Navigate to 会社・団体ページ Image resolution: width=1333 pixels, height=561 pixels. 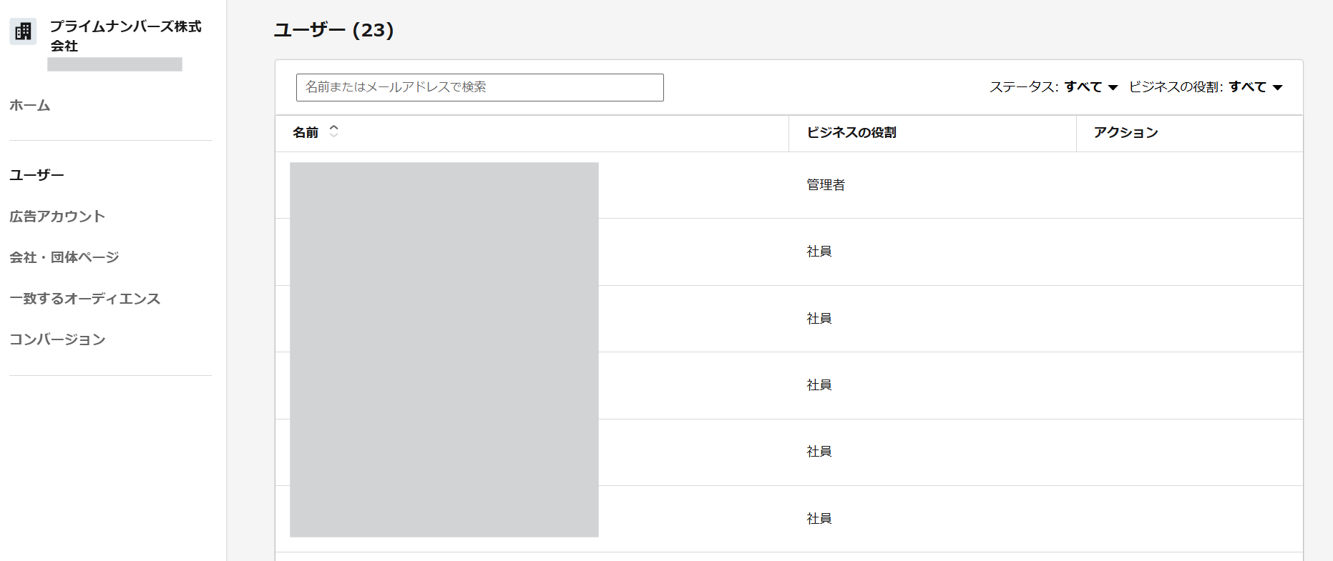click(x=64, y=257)
